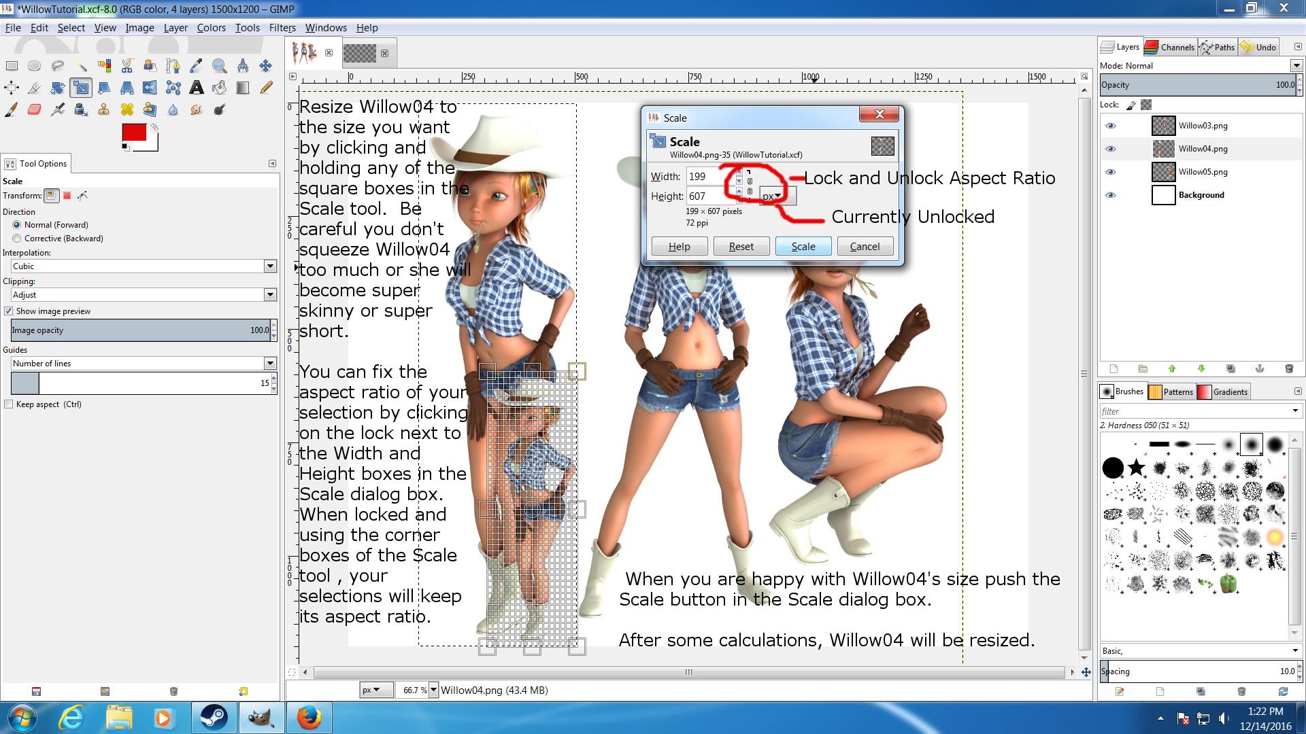Select the Heal tool
Screen dimensions: 1306x734
[127, 109]
